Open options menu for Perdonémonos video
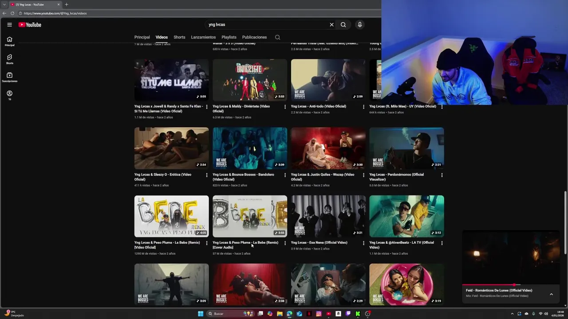Viewport: 568px width, 319px height. coord(442,175)
